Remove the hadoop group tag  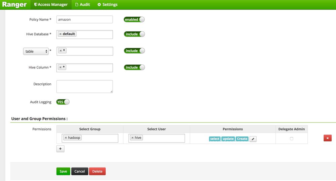tap(66, 138)
